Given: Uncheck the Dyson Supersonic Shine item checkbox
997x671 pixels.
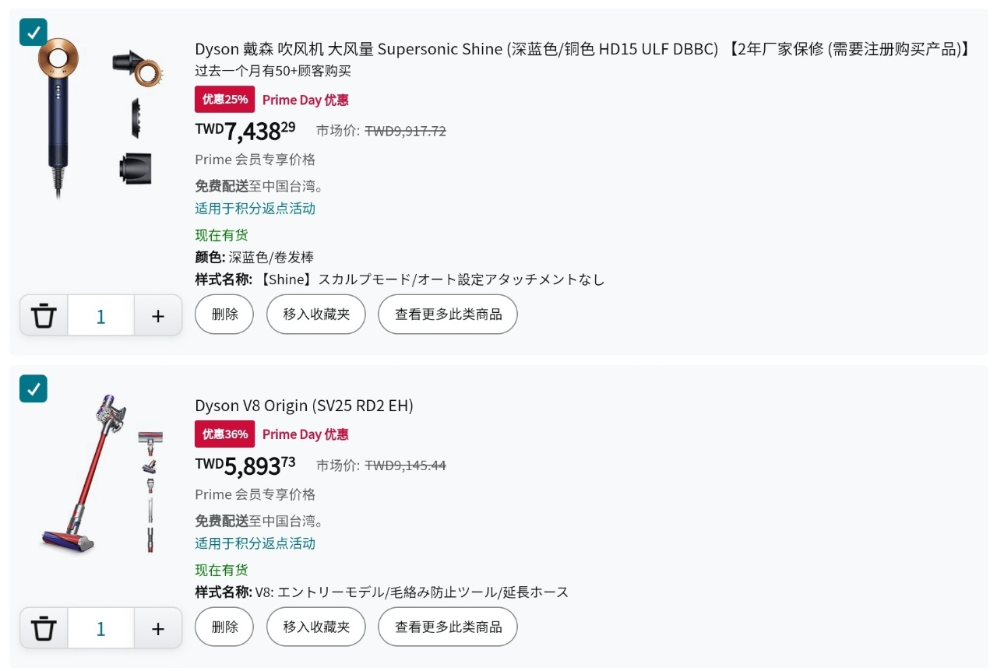Looking at the screenshot, I should point(33,32).
